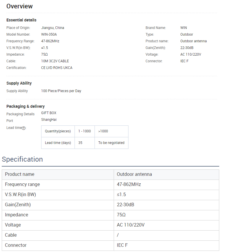The image size is (232, 252).
Task: Click the Specification section heading
Action: tap(22, 159)
